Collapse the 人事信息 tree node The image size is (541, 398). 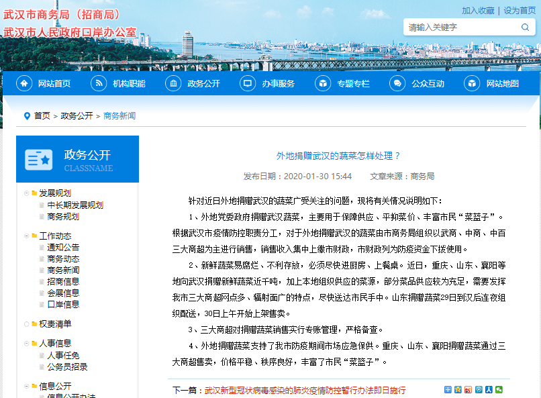click(26, 344)
